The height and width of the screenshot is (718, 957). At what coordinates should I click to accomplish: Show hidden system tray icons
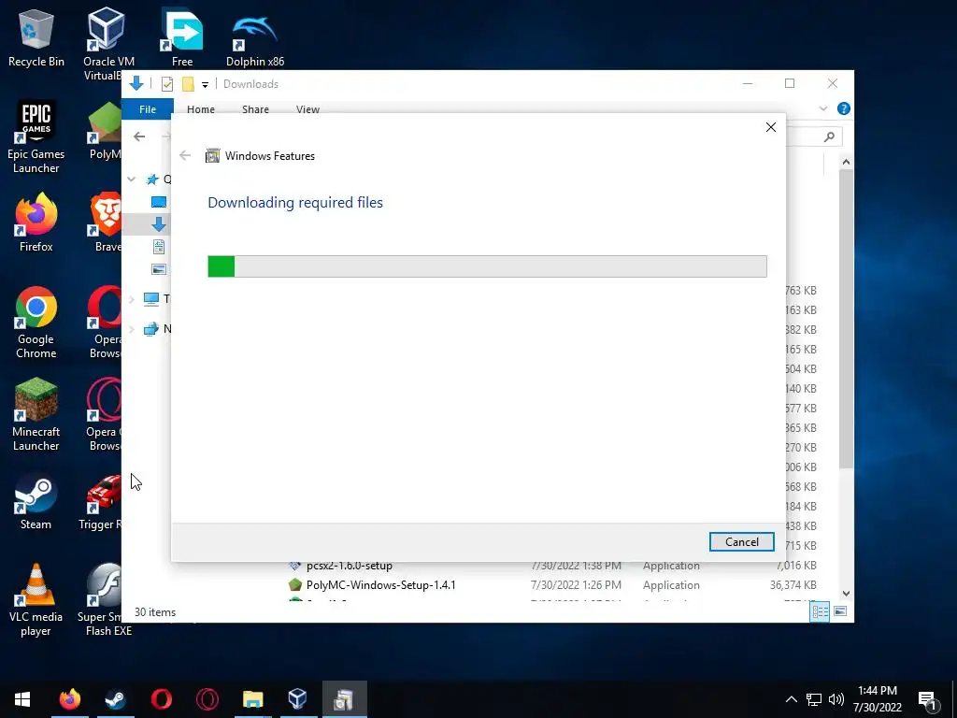click(x=791, y=699)
